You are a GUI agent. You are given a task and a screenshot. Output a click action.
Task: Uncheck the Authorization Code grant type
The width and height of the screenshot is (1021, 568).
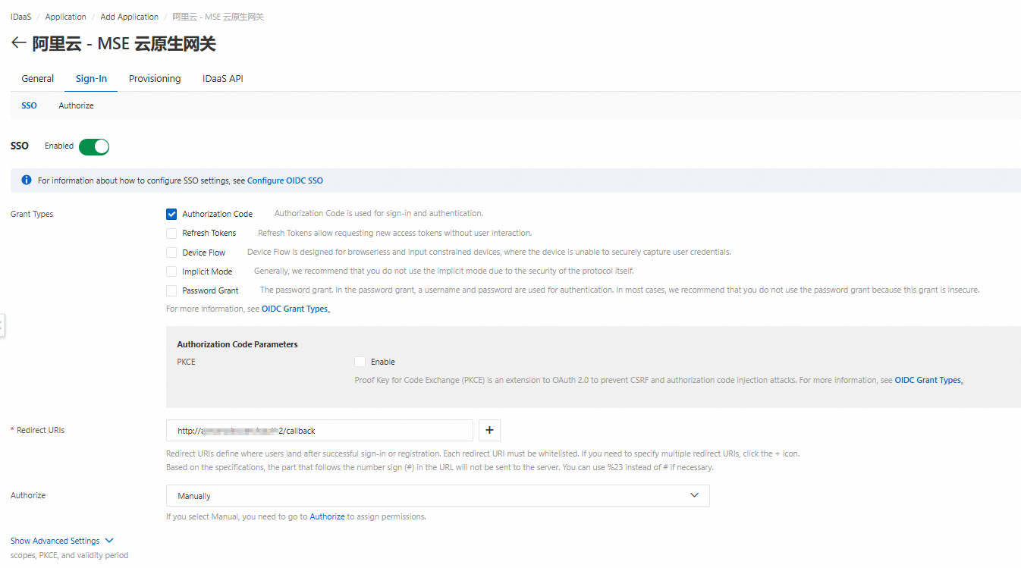[171, 214]
